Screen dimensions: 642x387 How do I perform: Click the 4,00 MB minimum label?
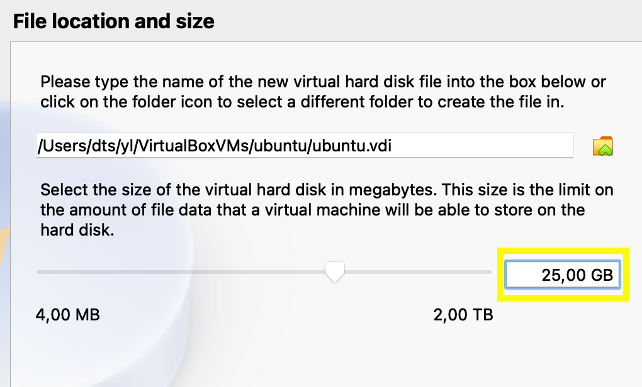pos(67,315)
